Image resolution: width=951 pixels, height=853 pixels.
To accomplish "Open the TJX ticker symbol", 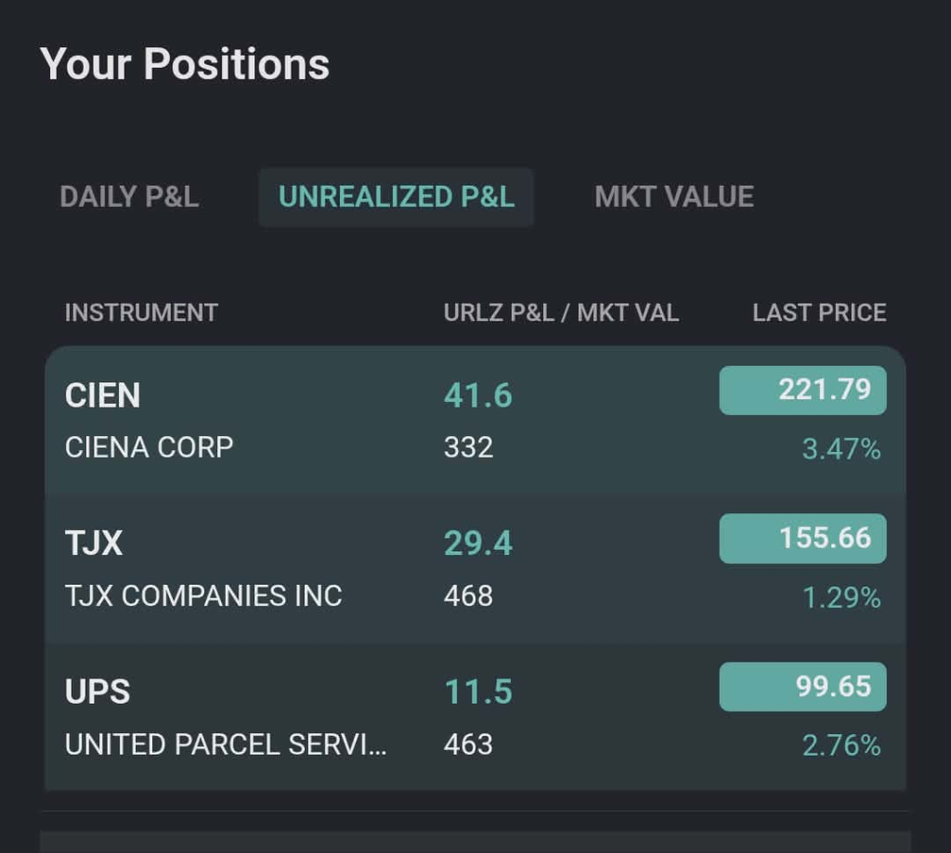I will [x=94, y=543].
